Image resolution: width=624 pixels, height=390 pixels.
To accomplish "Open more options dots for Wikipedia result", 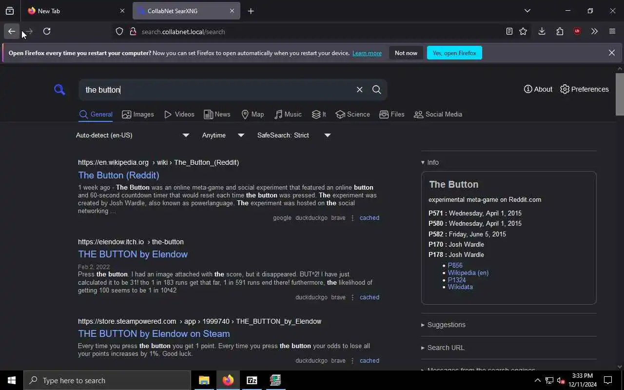I will [352, 218].
